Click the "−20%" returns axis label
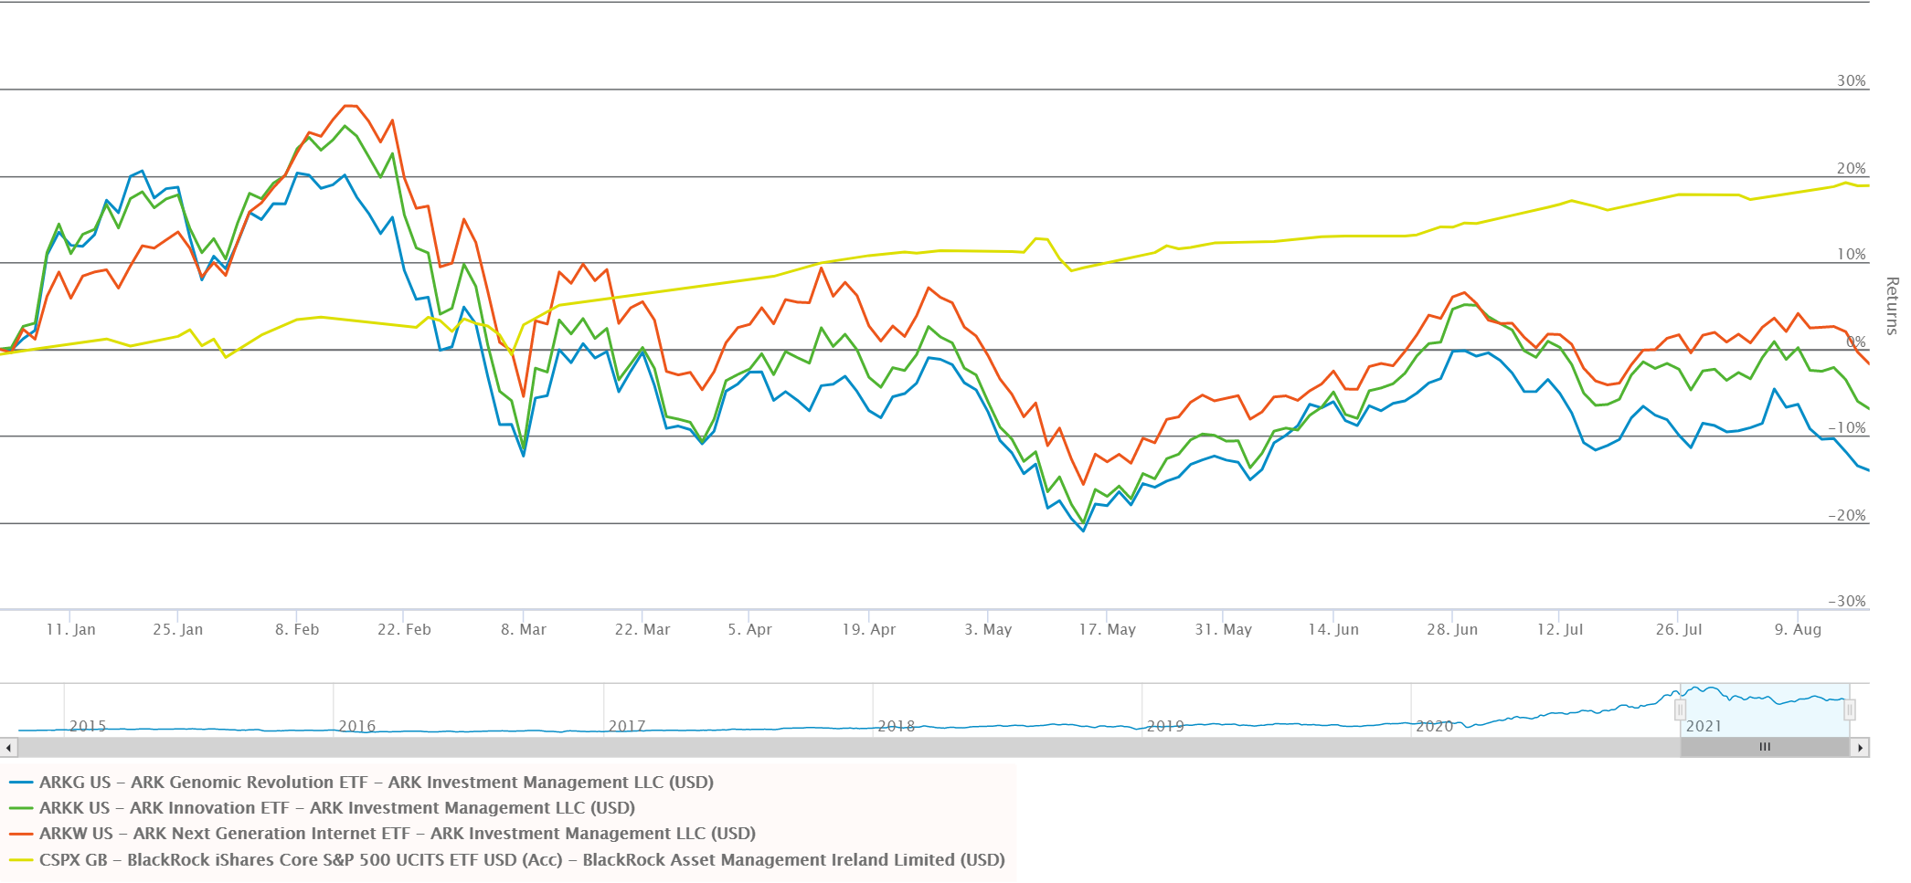This screenshot has height=883, width=1911. click(x=1847, y=516)
